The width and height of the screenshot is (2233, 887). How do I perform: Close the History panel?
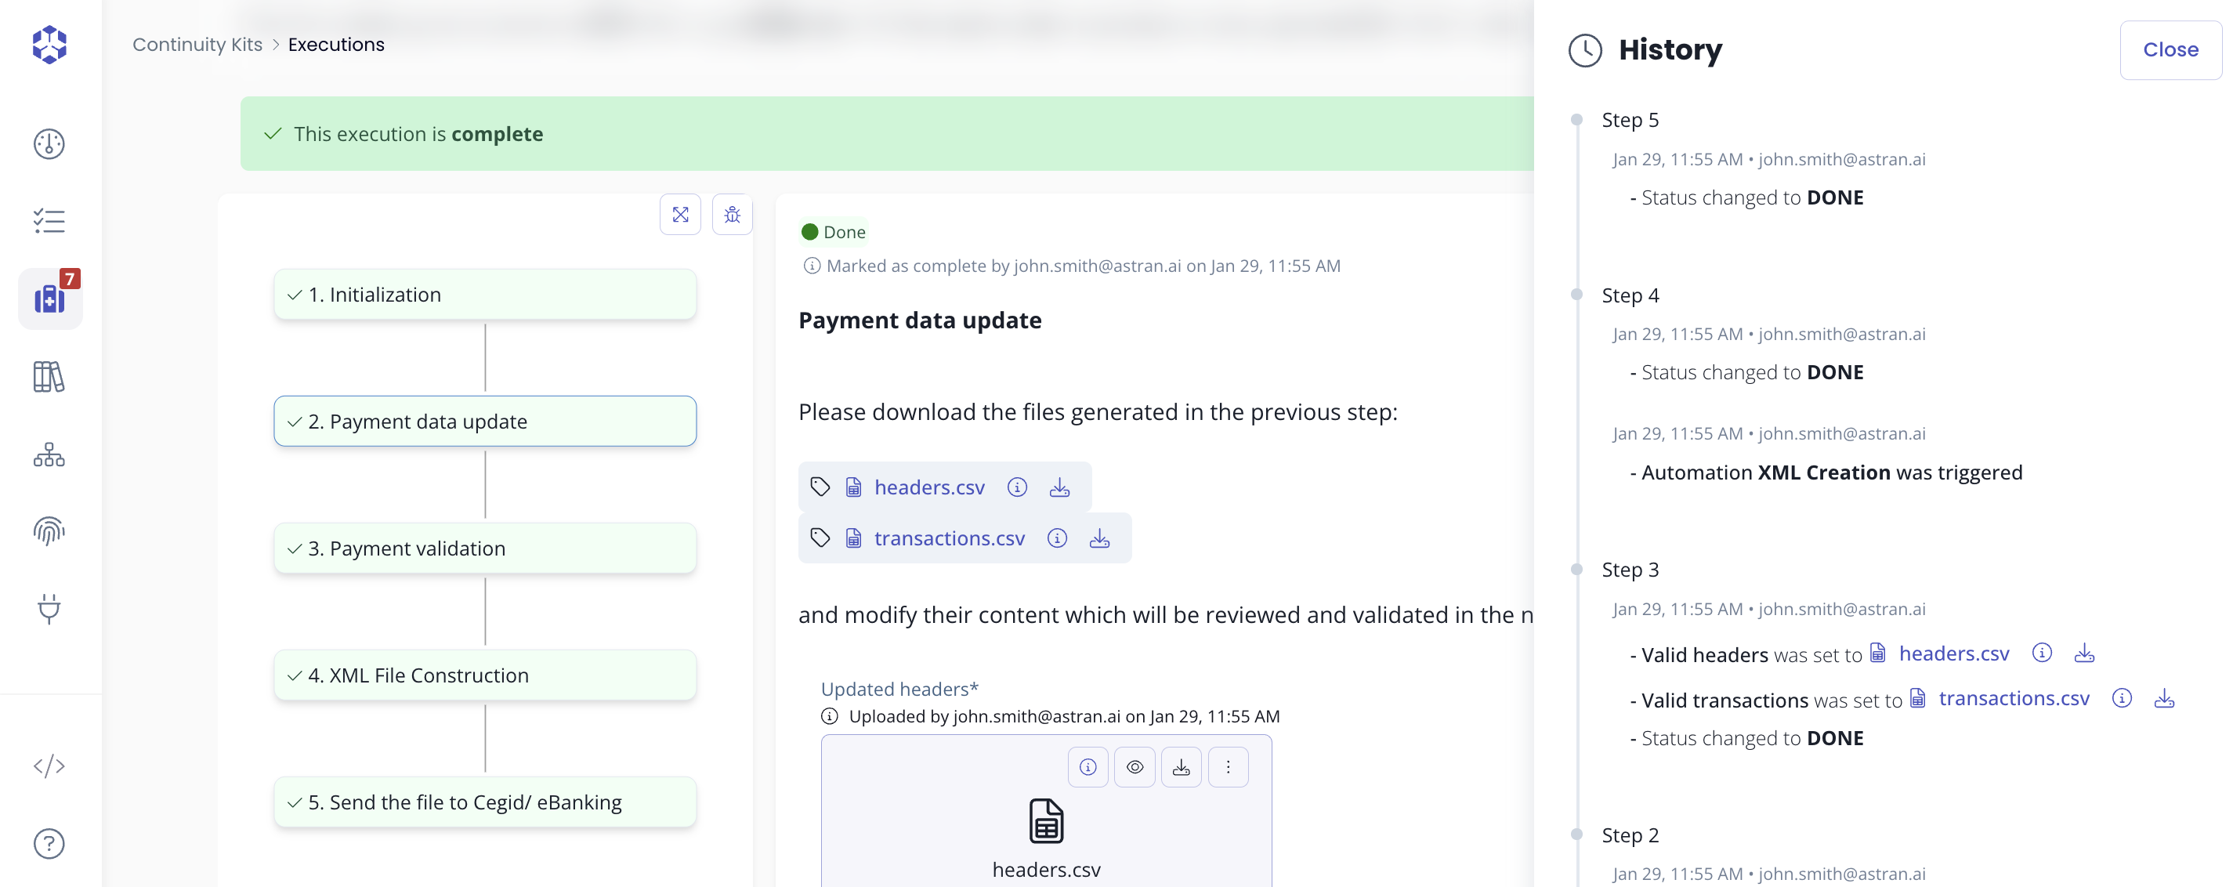(2170, 49)
